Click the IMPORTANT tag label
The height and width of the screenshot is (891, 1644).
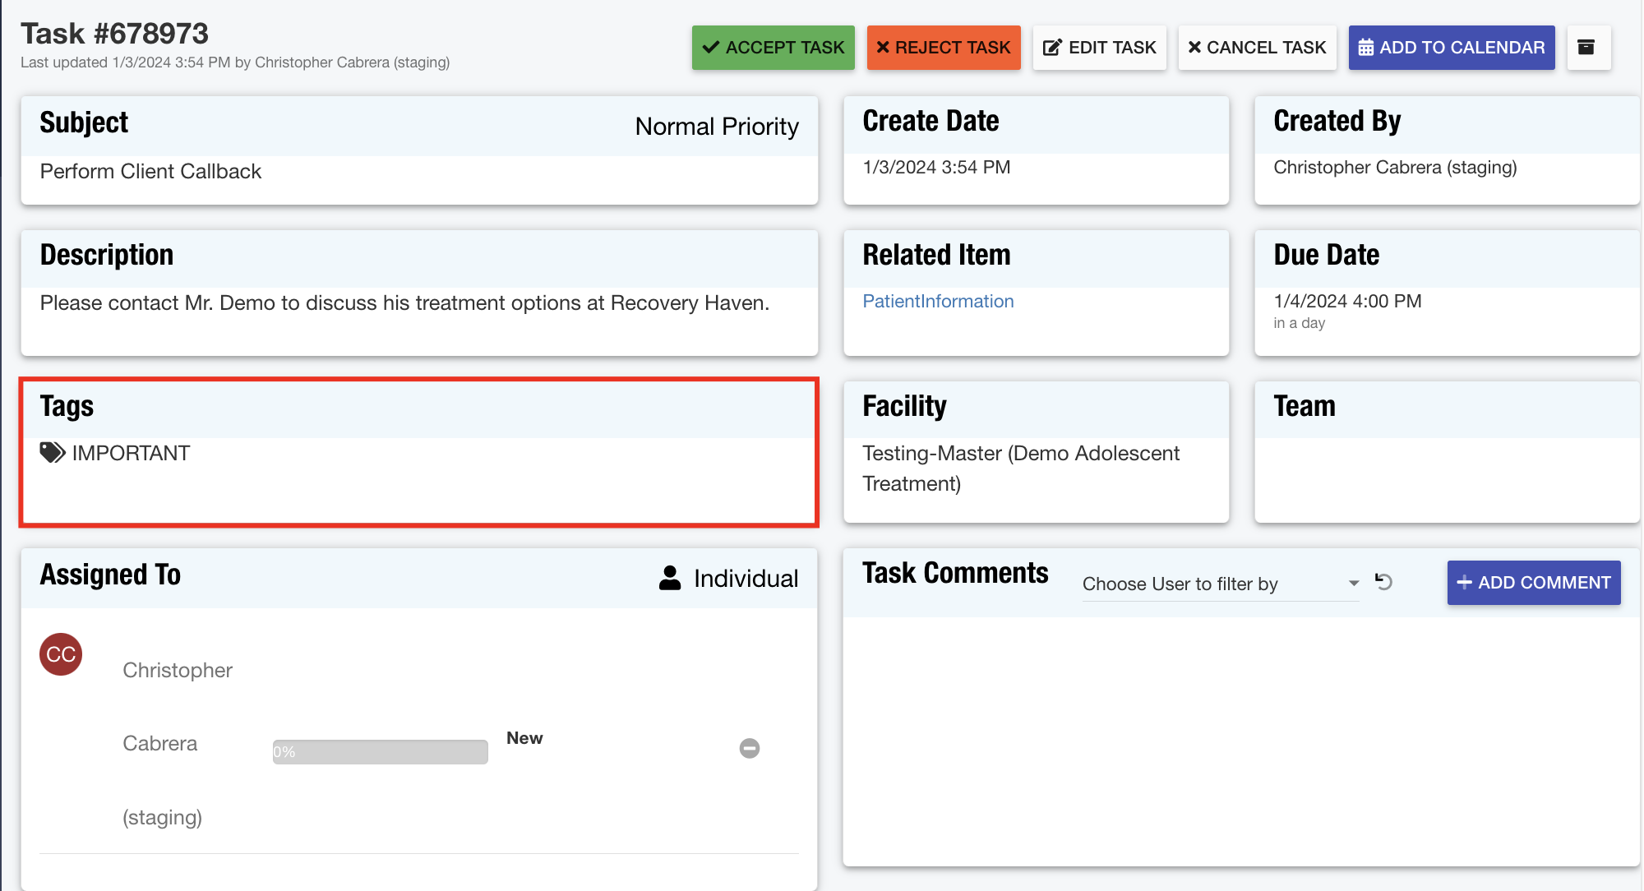[131, 454]
